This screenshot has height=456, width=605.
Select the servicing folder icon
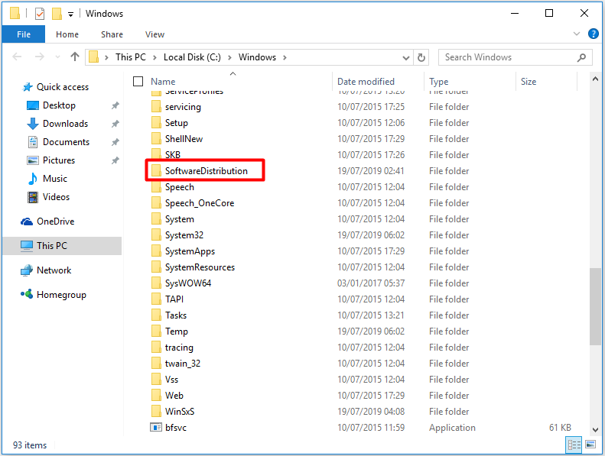(156, 106)
